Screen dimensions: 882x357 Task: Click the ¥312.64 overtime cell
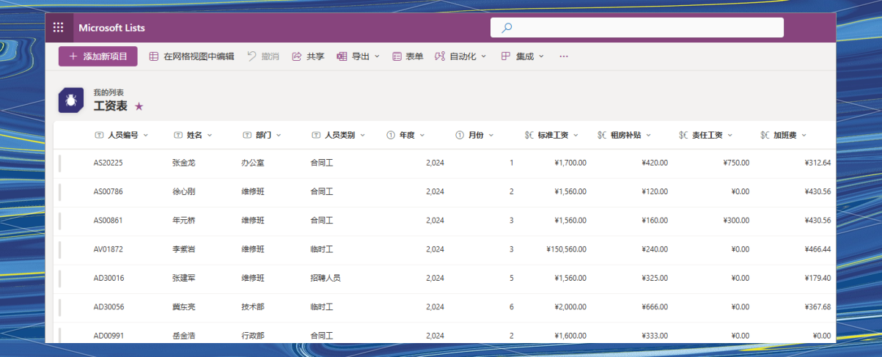coord(817,163)
